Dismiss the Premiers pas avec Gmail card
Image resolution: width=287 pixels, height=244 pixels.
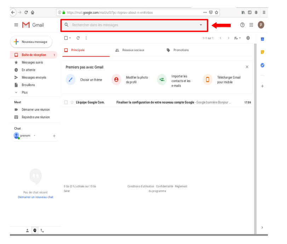tap(247, 67)
